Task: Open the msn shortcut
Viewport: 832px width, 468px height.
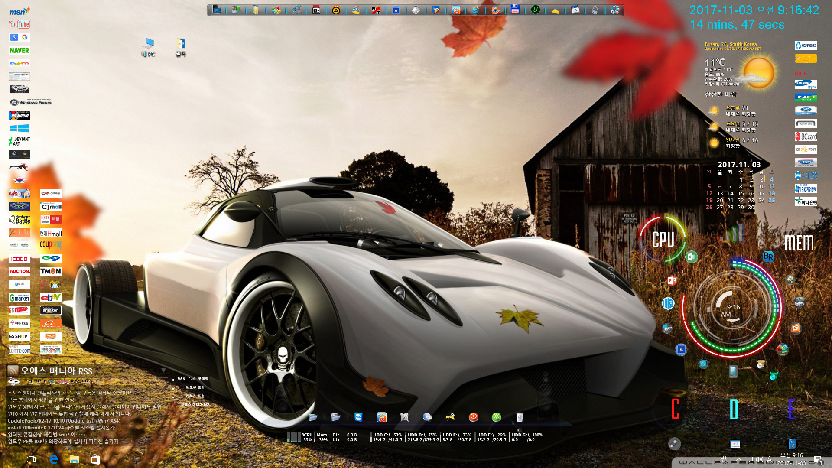Action: [x=19, y=11]
